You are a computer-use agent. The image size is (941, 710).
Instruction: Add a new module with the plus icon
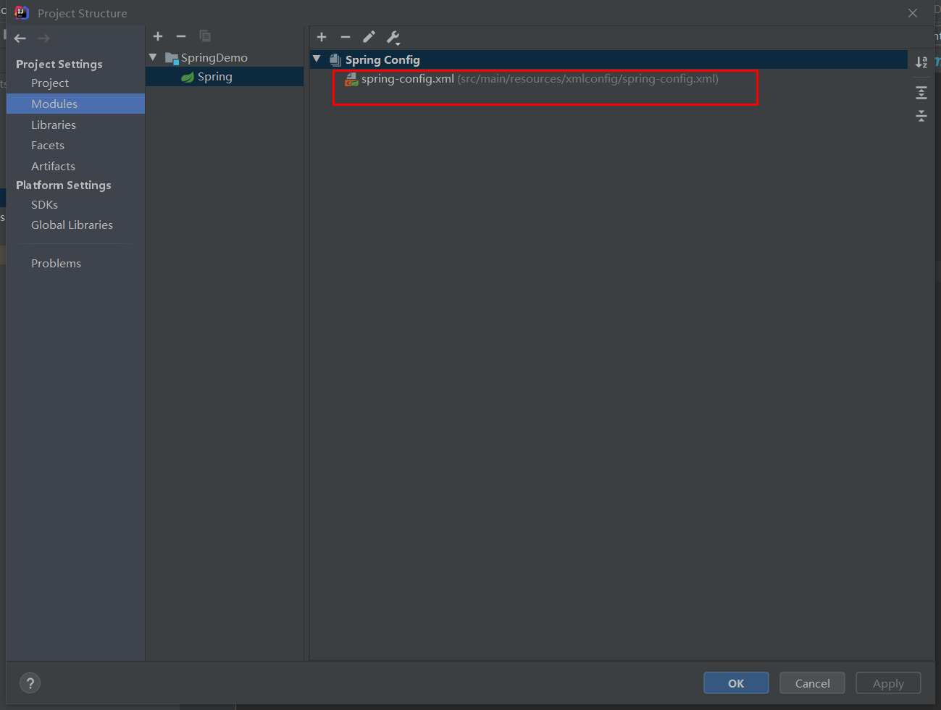[158, 36]
